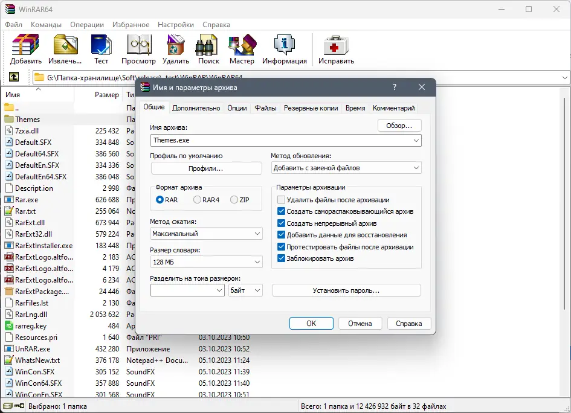The image size is (571, 413).
Task: Select the ZIP format radio button
Action: (234, 199)
